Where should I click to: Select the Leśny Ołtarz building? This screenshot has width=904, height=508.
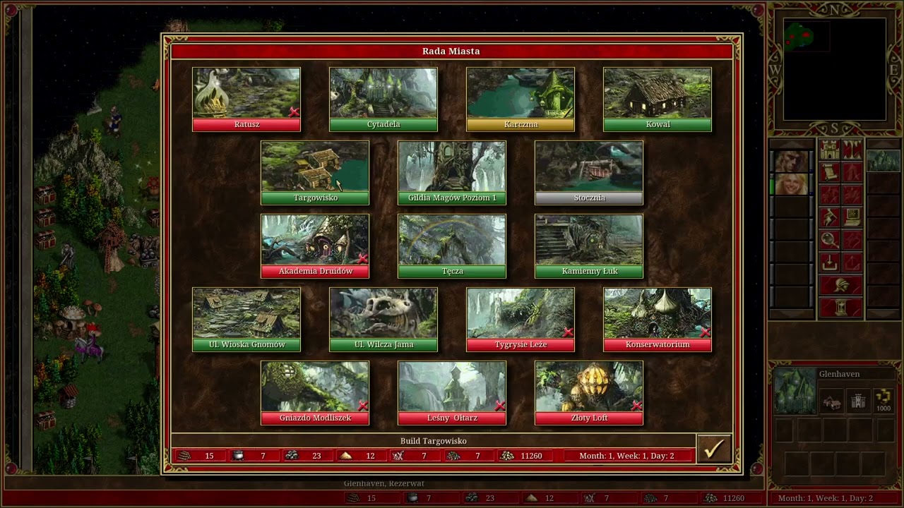coord(452,393)
